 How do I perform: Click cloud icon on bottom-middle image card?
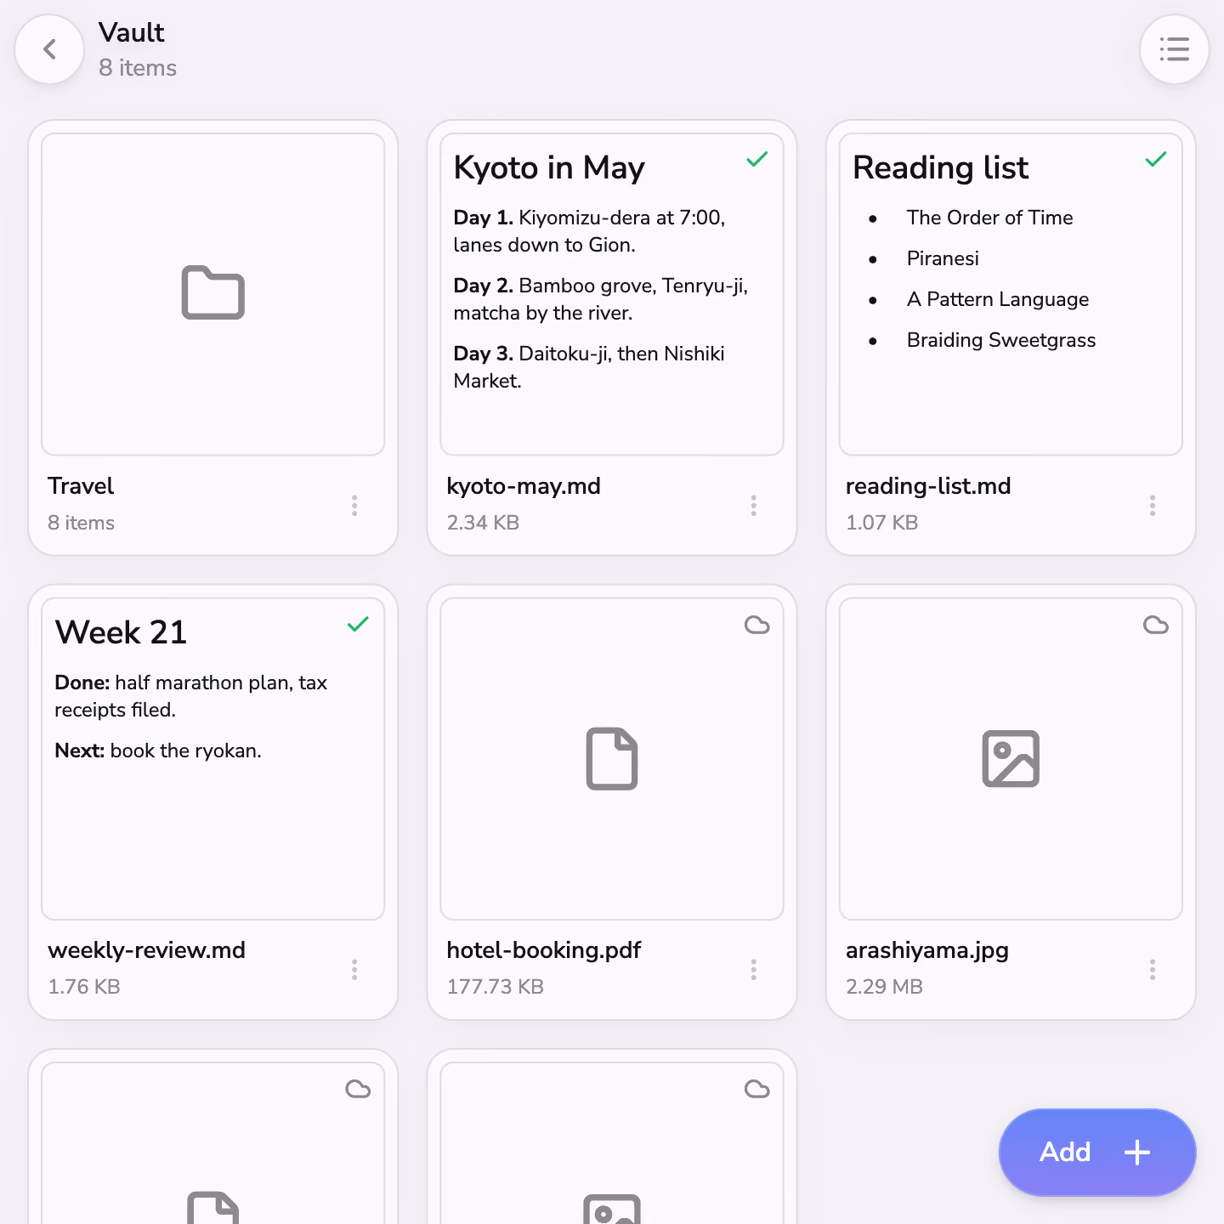coord(756,1090)
